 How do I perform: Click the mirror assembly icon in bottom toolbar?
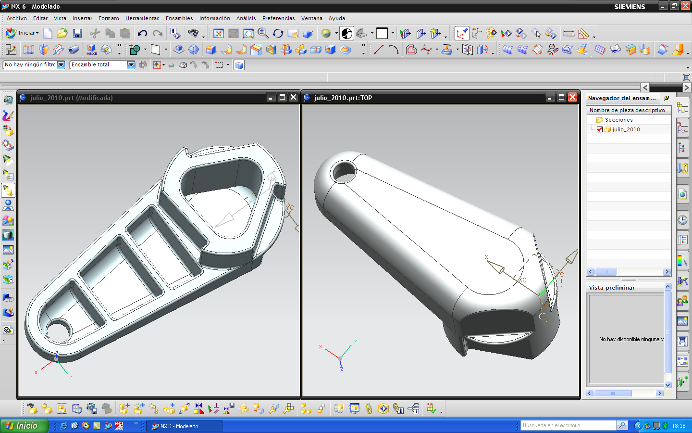pyautogui.click(x=199, y=408)
